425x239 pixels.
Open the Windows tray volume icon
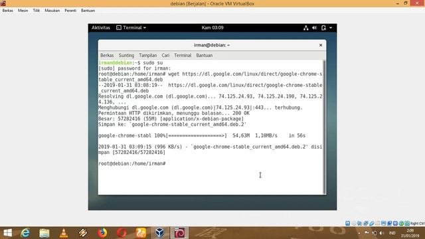(382, 233)
